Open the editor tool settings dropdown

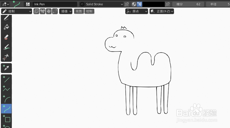(6, 4)
